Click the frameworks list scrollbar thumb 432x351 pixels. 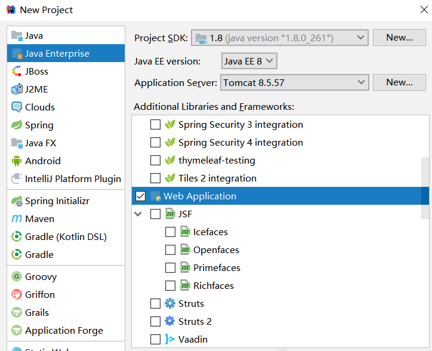(x=425, y=189)
